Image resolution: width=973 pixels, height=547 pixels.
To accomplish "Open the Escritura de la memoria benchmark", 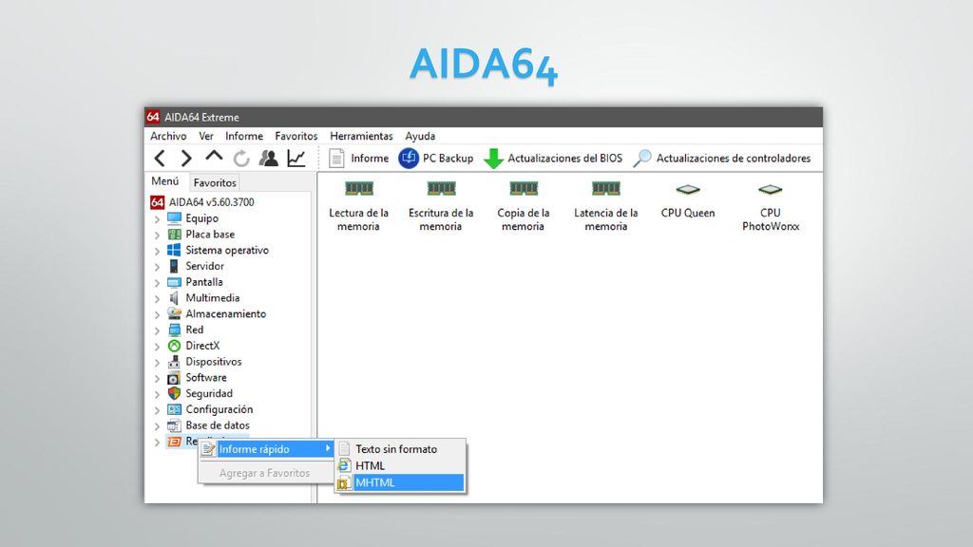I will point(441,207).
